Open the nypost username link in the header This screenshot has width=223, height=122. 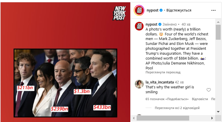pyautogui.click(x=153, y=10)
